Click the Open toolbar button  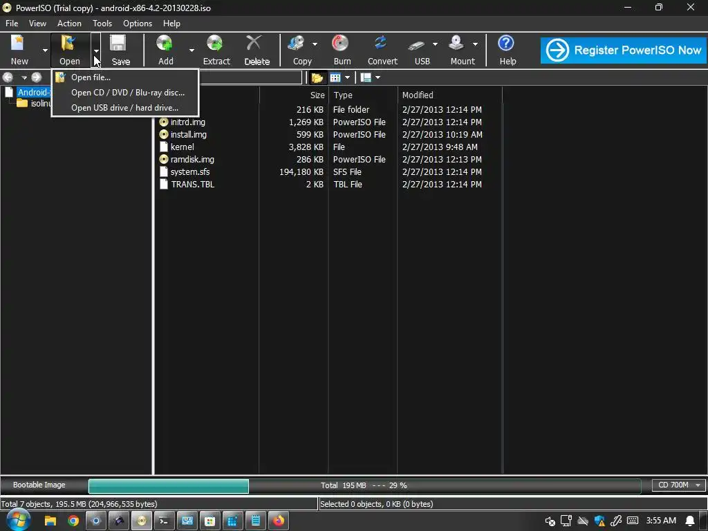tap(70, 50)
